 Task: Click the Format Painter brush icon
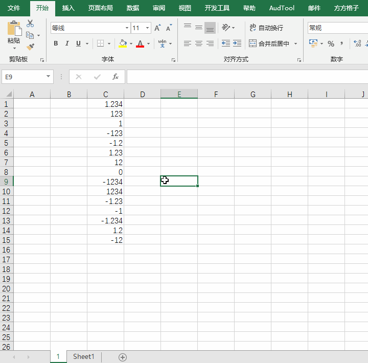30,47
